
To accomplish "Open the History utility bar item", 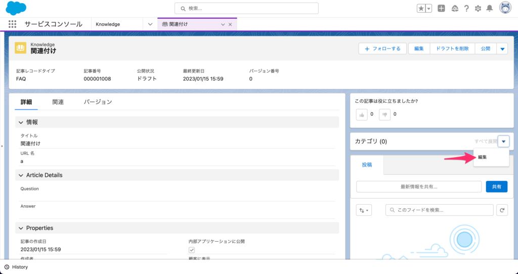I will pos(16,267).
